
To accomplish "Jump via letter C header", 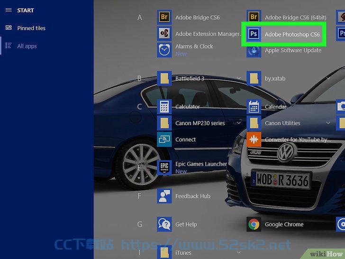I will pyautogui.click(x=139, y=107).
